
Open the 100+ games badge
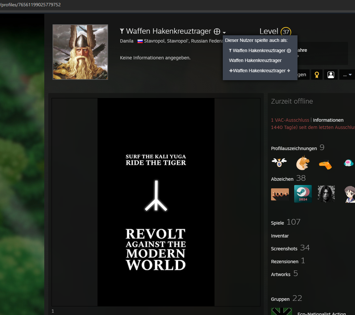(x=280, y=194)
